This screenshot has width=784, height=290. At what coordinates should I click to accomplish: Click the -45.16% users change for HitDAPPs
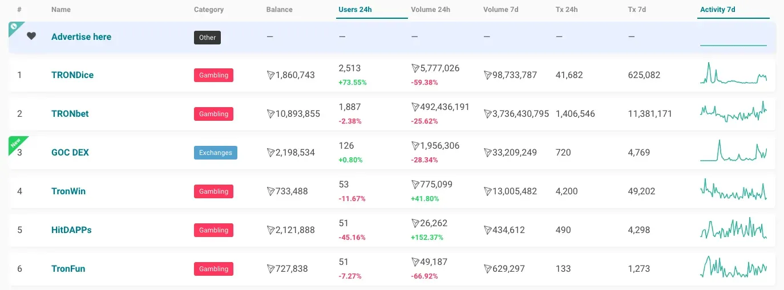pos(352,238)
